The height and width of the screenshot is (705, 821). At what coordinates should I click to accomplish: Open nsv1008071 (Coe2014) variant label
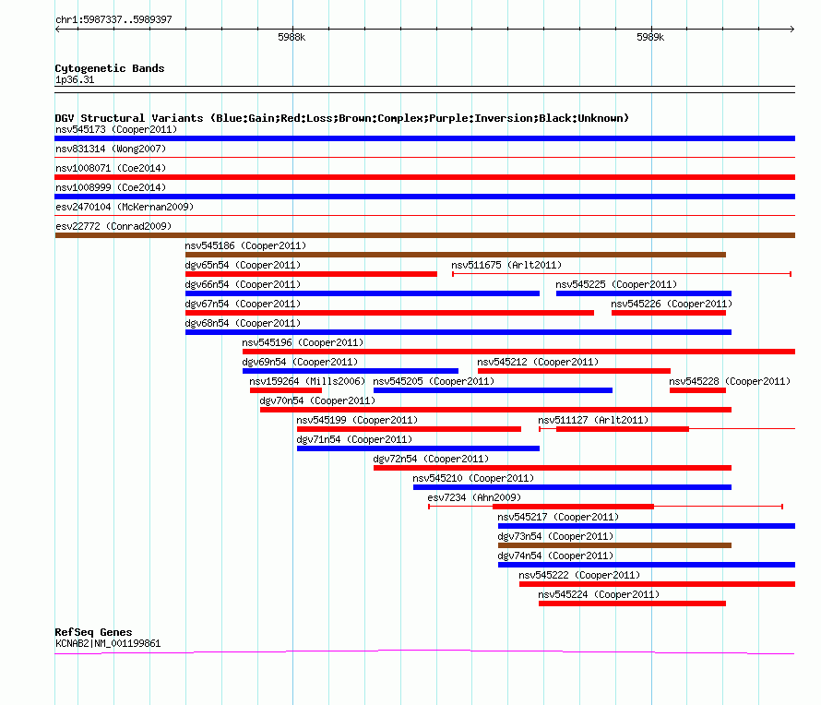click(x=111, y=168)
